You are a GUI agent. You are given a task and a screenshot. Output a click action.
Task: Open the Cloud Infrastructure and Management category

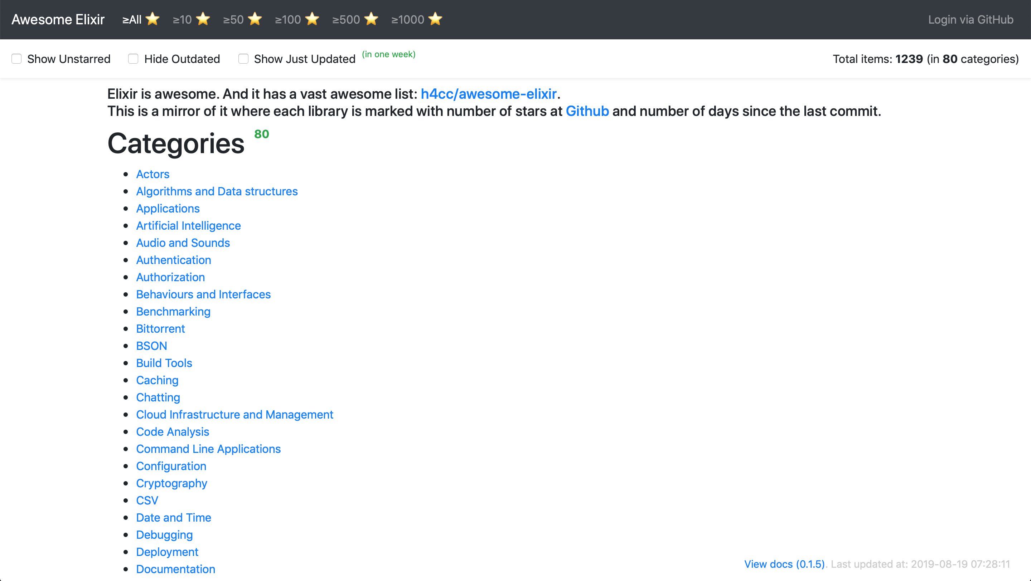click(234, 415)
